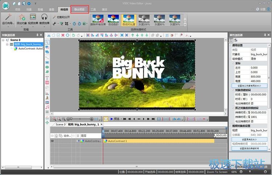Click the first green down arrow in the editor toolbar

pos(137,35)
